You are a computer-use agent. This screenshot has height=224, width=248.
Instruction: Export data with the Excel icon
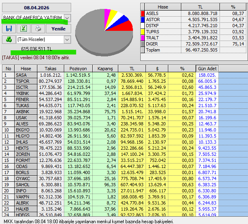click(24, 28)
